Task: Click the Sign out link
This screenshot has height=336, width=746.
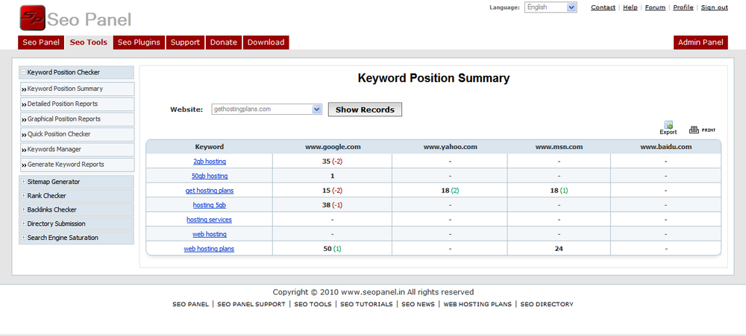Action: [x=715, y=7]
